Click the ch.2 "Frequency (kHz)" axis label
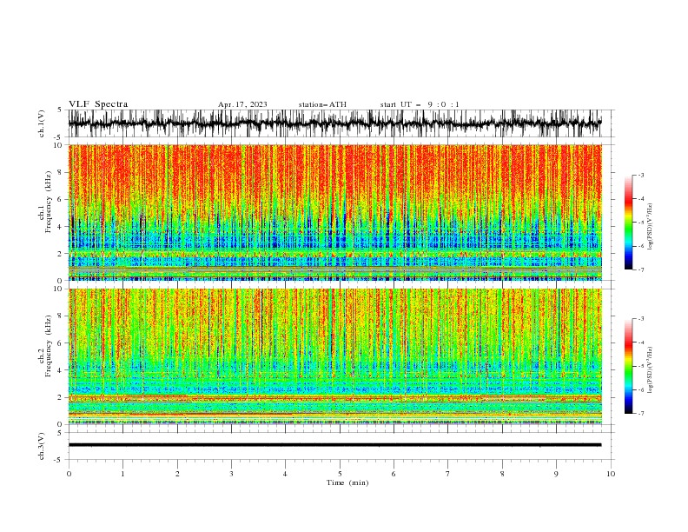The width and height of the screenshot is (688, 532). click(x=49, y=345)
